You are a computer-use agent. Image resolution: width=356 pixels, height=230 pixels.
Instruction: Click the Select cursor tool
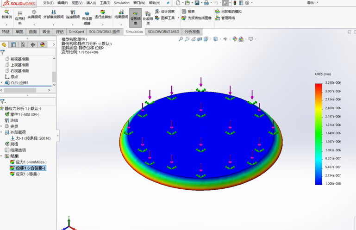tap(225, 3)
